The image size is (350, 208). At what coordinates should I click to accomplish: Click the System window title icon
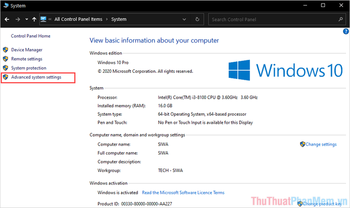point(6,5)
